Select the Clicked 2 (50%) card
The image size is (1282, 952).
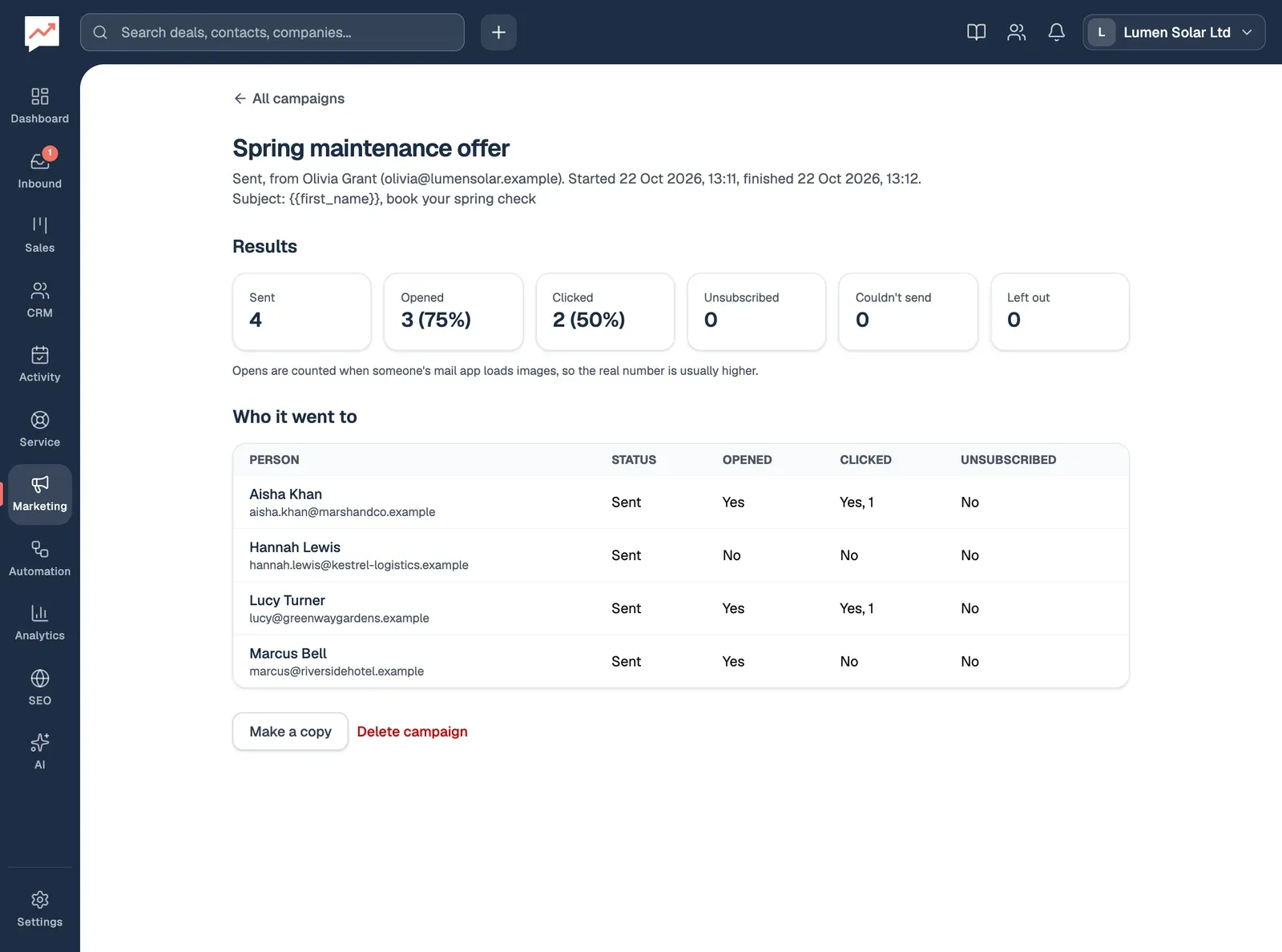tap(605, 312)
